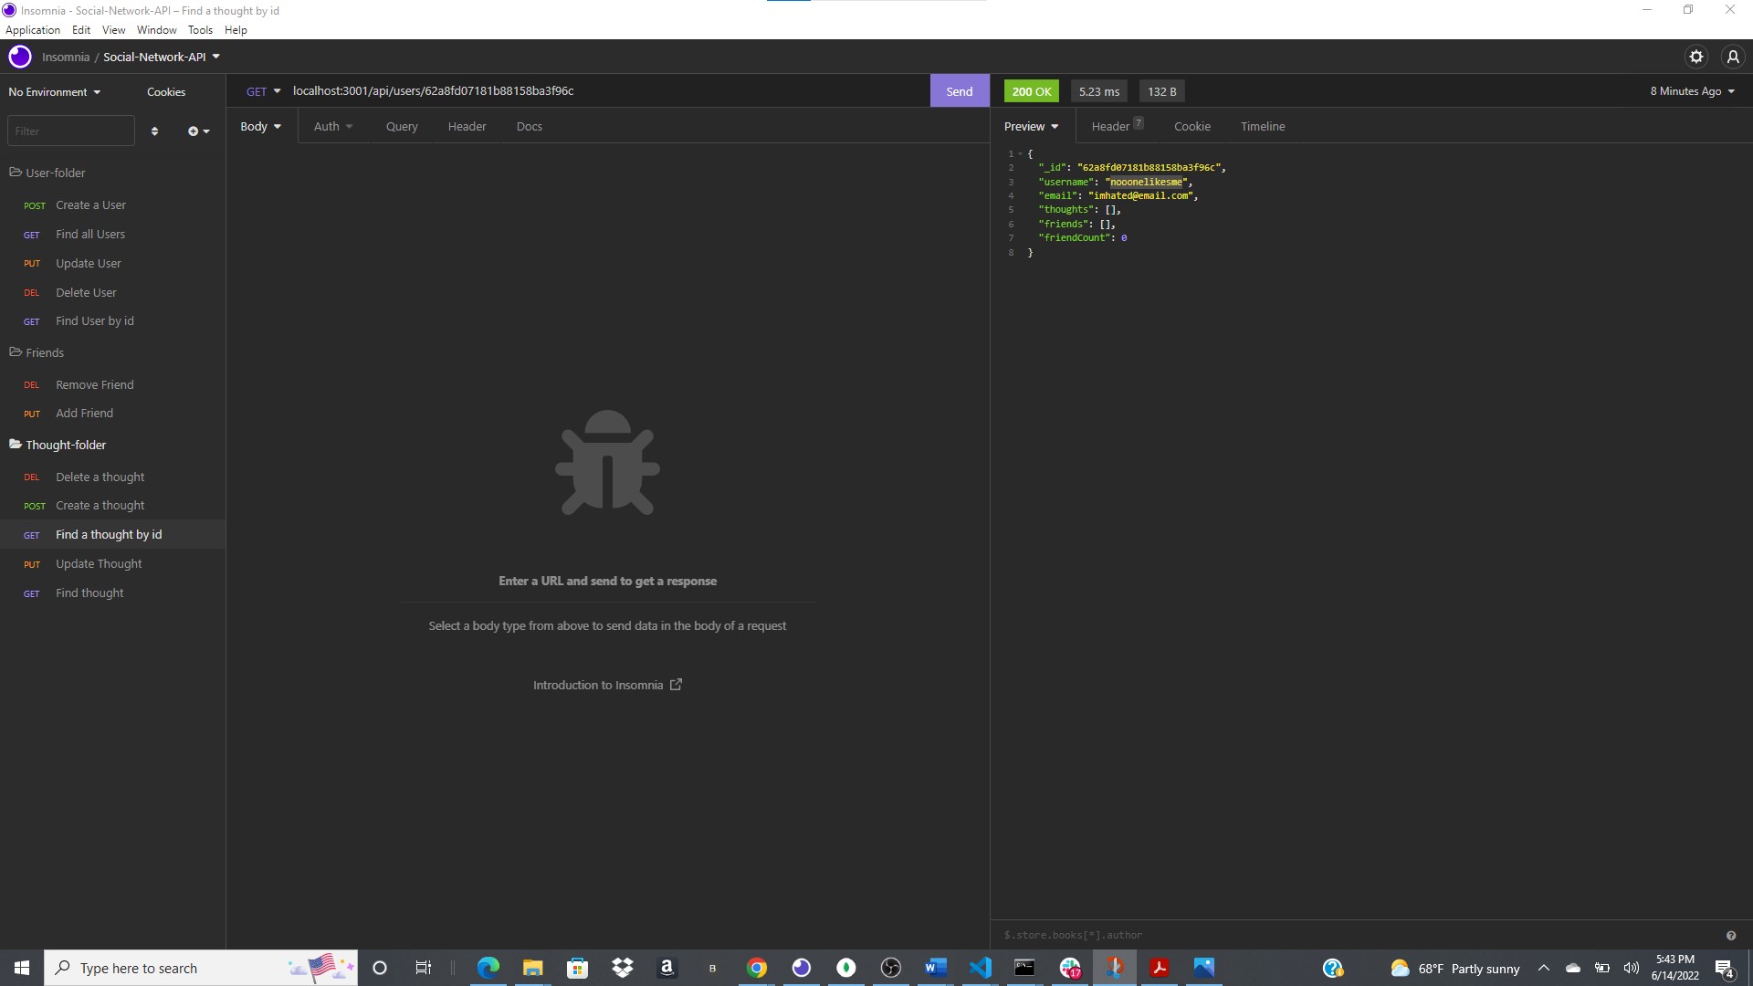Open the Tools menu
The width and height of the screenshot is (1753, 986).
(200, 29)
